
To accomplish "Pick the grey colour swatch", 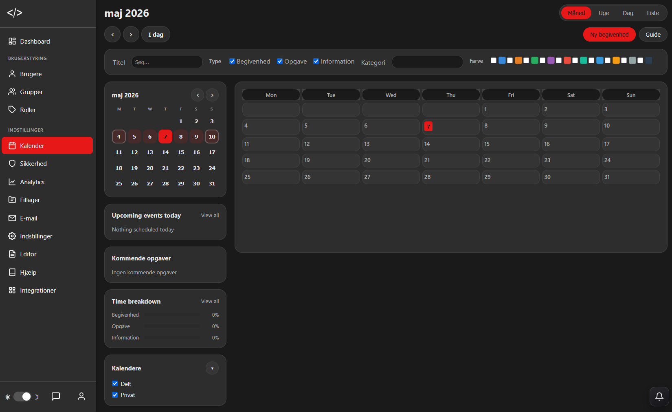I will pyautogui.click(x=632, y=60).
